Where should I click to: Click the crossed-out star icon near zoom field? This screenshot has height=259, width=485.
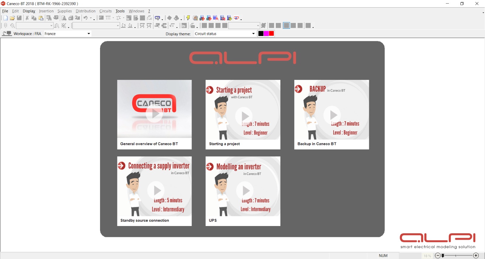pyautogui.click(x=264, y=26)
